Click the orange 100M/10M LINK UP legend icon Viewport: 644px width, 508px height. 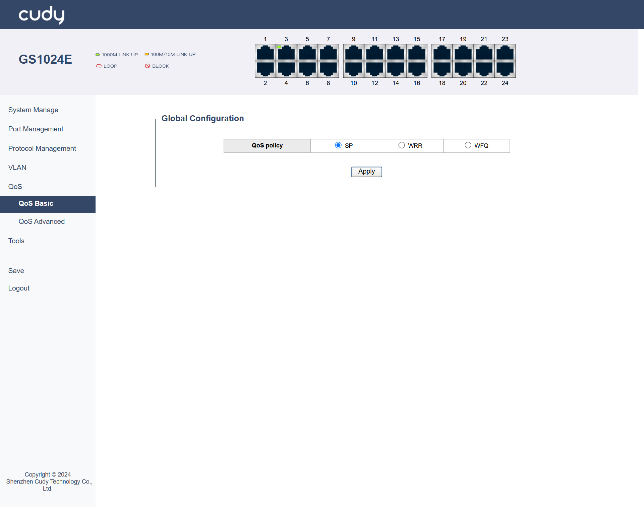[147, 54]
